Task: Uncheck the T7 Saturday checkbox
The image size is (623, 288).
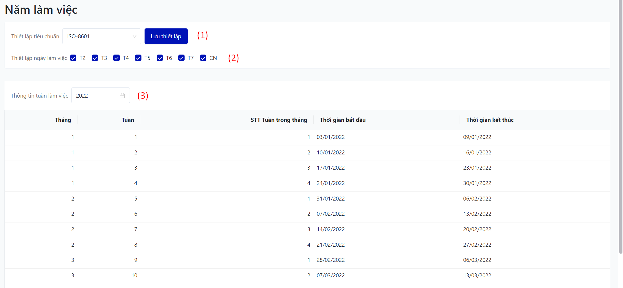Action: pos(181,58)
